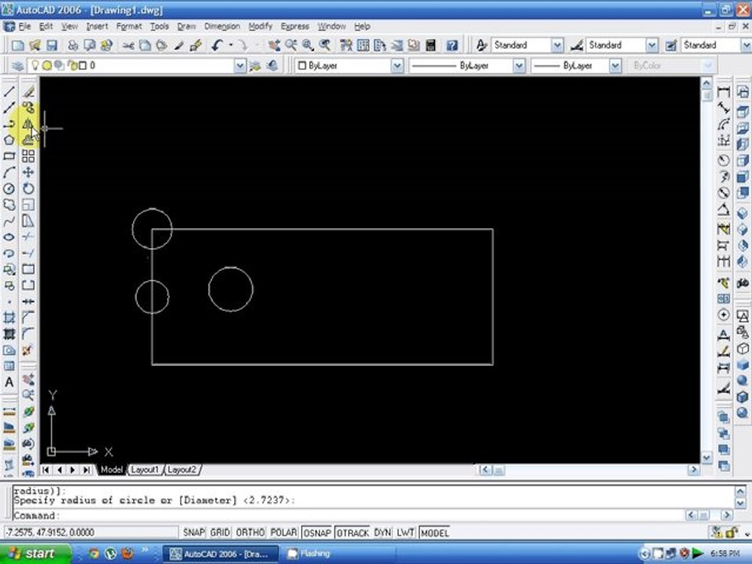Click AutoCAD 2006 taskbar button
The height and width of the screenshot is (564, 752).
[x=221, y=554]
